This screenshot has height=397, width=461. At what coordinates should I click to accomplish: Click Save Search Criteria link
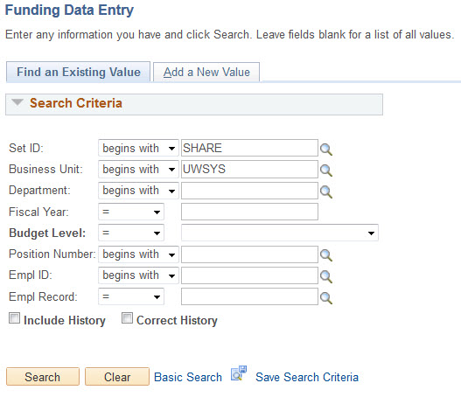click(x=307, y=377)
